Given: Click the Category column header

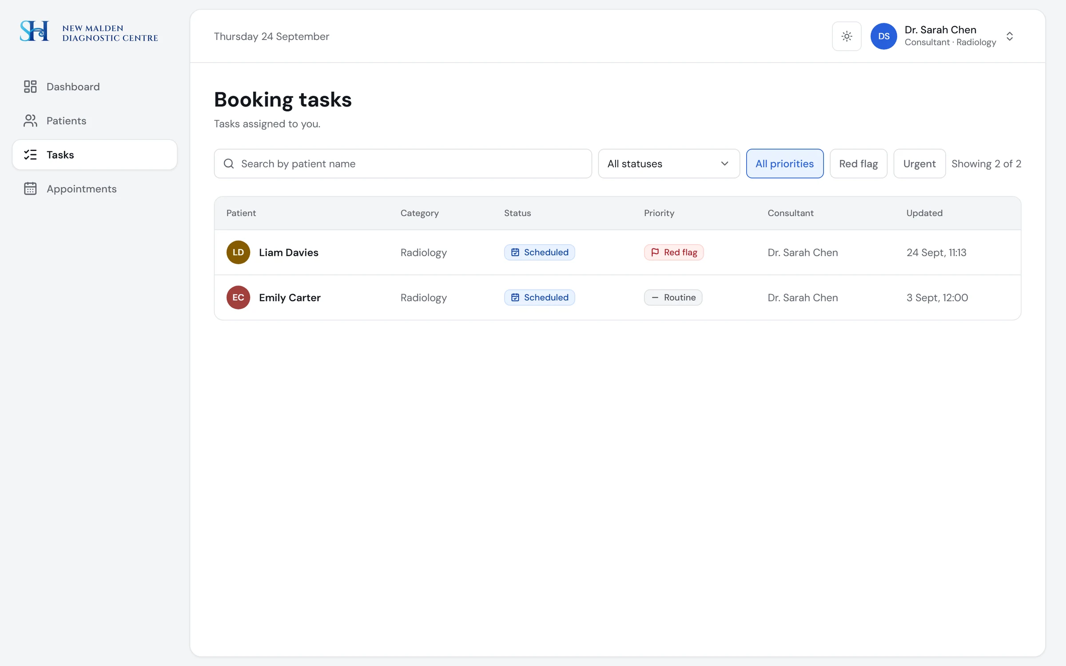Looking at the screenshot, I should tap(420, 213).
